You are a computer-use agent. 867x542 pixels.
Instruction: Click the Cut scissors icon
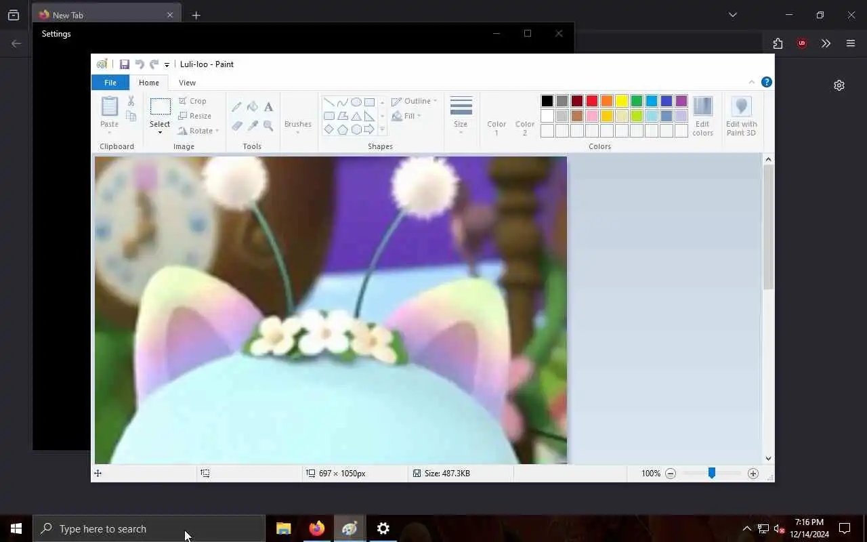click(131, 101)
